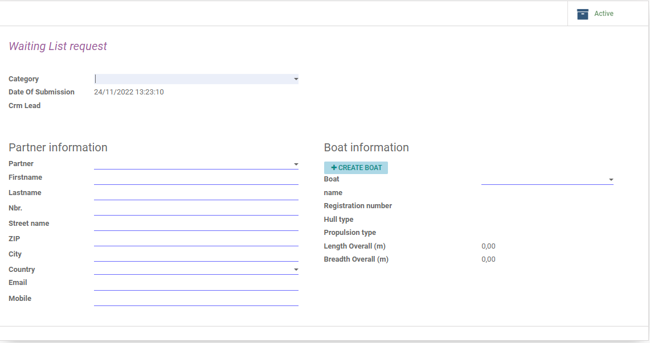Image resolution: width=650 pixels, height=343 pixels.
Task: Click into the Street name field
Action: point(196,225)
